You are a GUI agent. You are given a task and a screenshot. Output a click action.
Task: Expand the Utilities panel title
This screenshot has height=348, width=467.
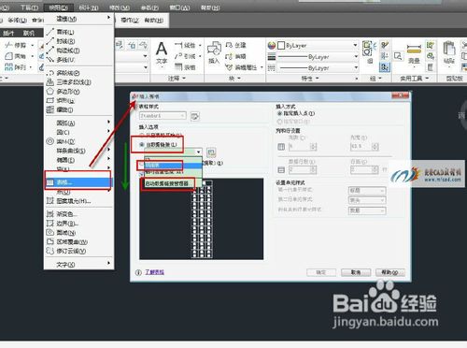(x=415, y=78)
